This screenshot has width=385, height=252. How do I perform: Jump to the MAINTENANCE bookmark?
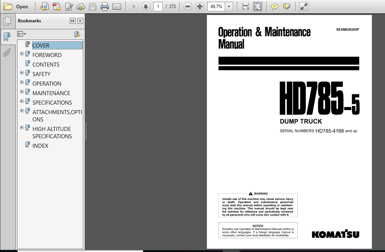click(51, 93)
